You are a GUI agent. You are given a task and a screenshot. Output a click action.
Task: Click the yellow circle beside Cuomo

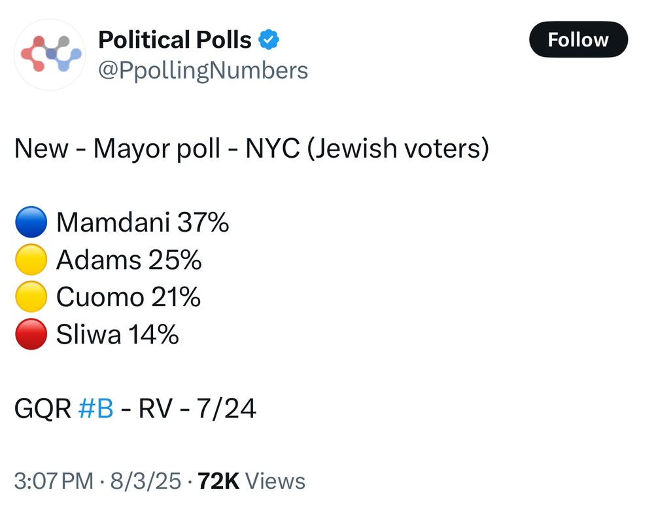click(x=31, y=297)
